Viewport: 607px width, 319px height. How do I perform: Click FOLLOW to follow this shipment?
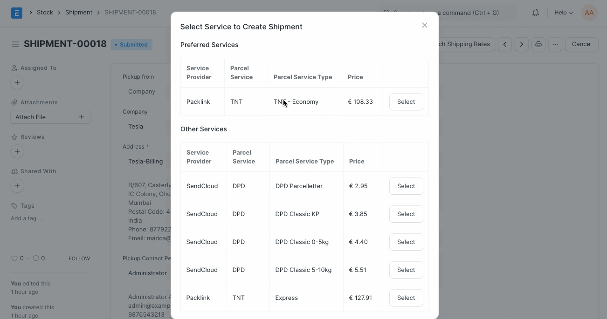[x=79, y=258]
